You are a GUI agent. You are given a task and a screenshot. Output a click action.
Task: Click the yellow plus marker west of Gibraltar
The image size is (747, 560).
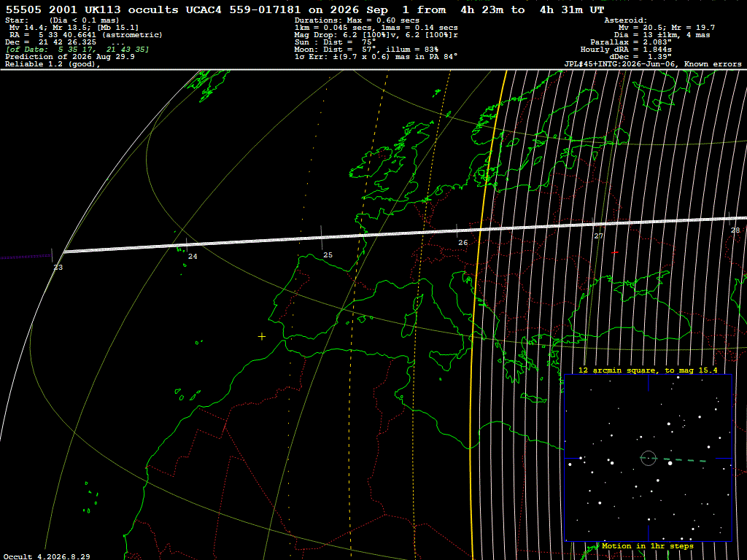pos(262,337)
